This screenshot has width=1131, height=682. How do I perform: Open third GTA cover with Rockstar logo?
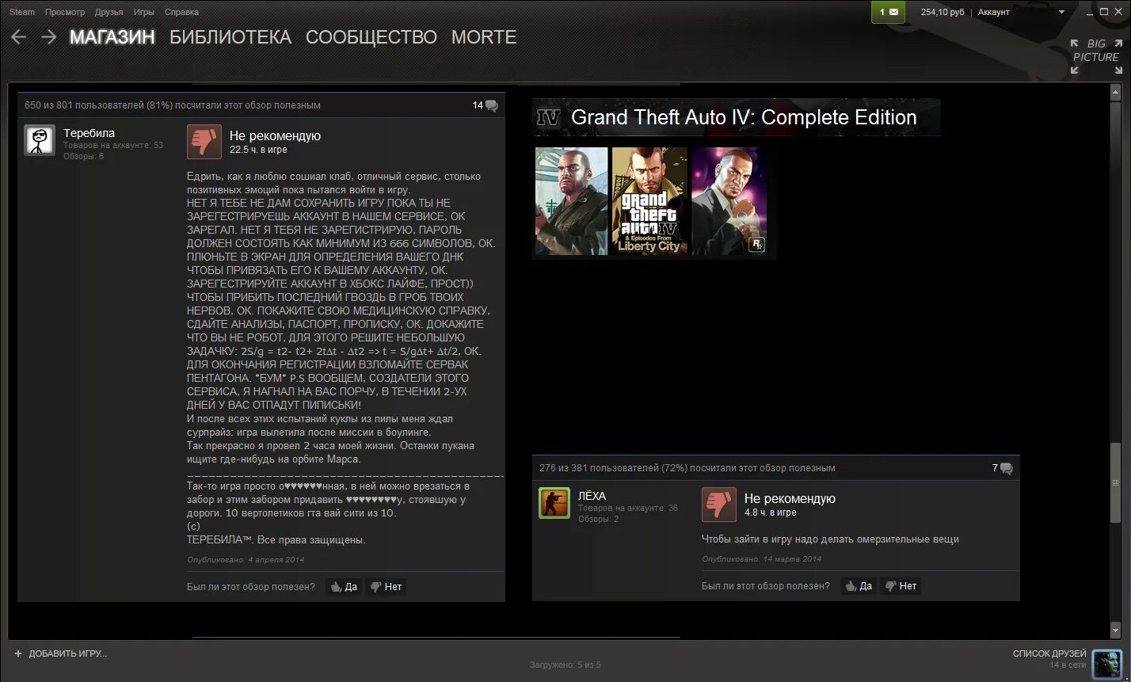(x=729, y=201)
